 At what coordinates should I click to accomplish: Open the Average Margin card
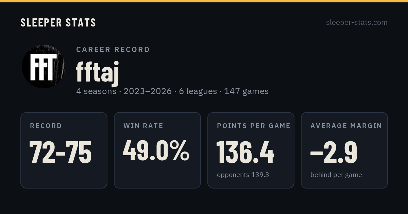344,150
